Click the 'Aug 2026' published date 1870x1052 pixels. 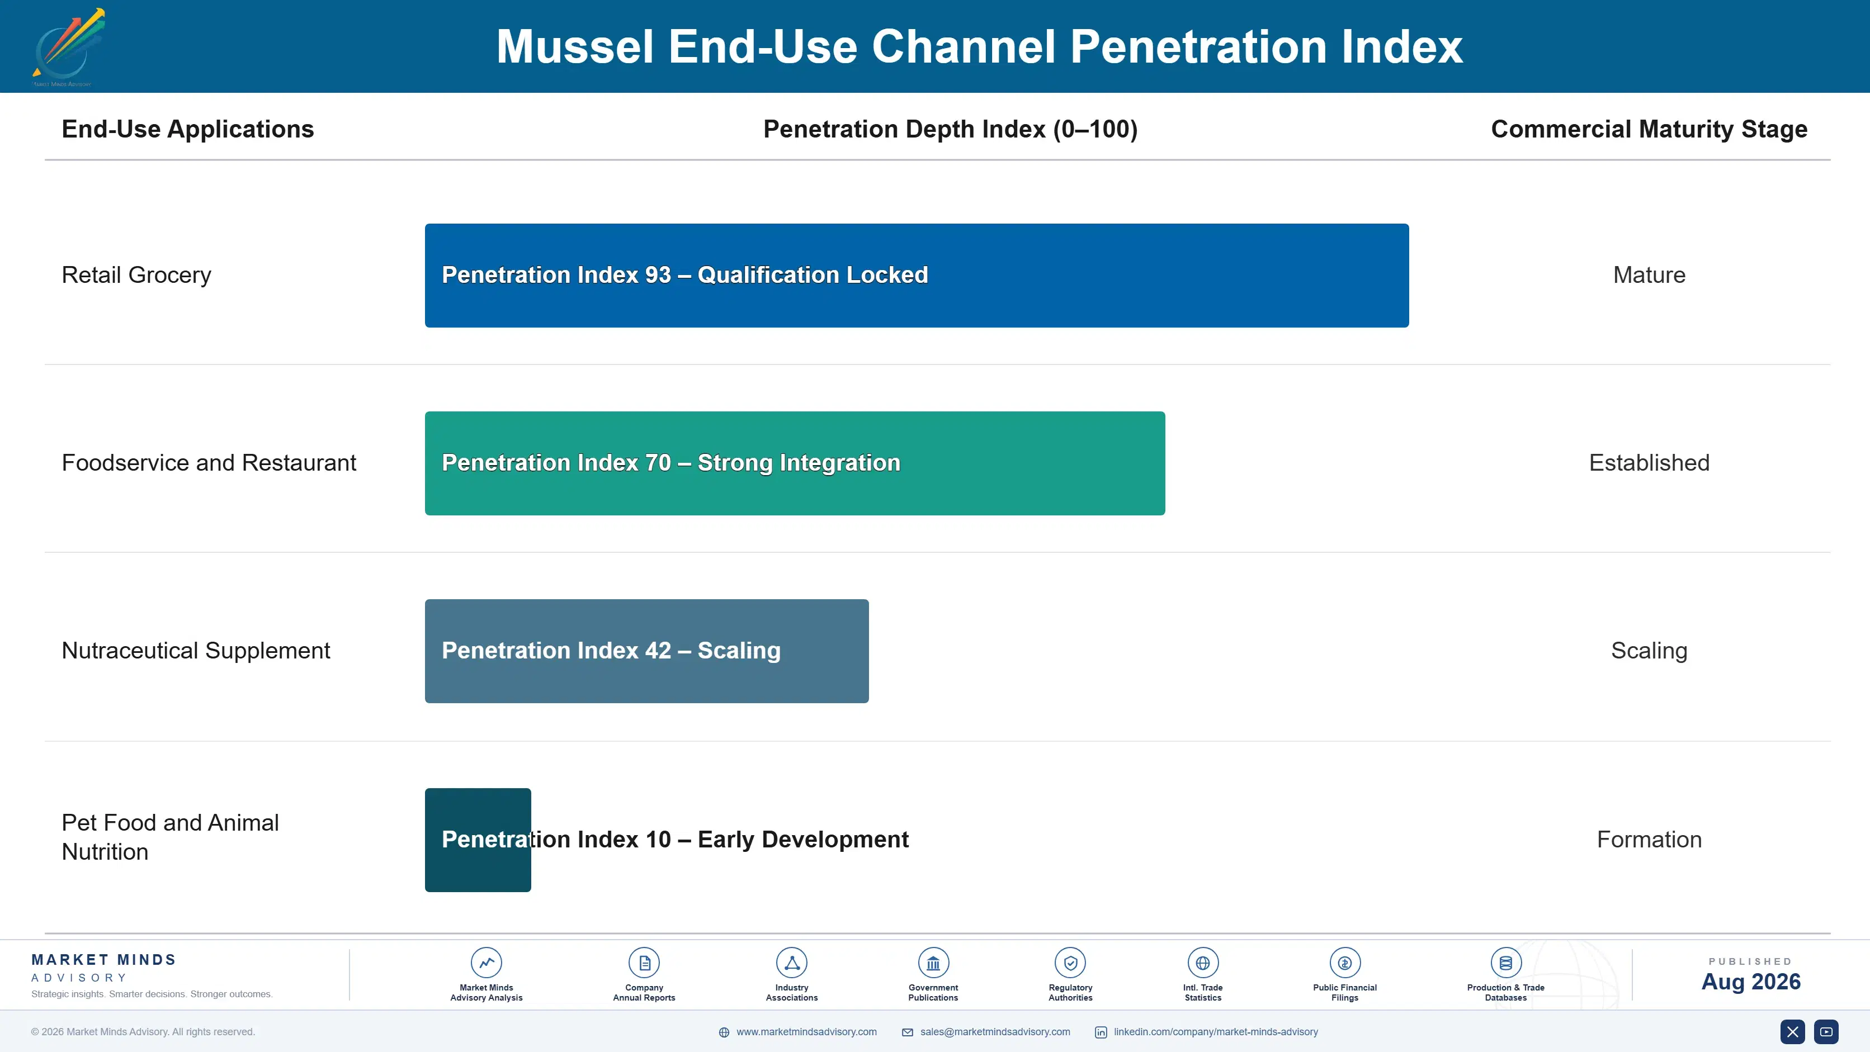coord(1751,982)
